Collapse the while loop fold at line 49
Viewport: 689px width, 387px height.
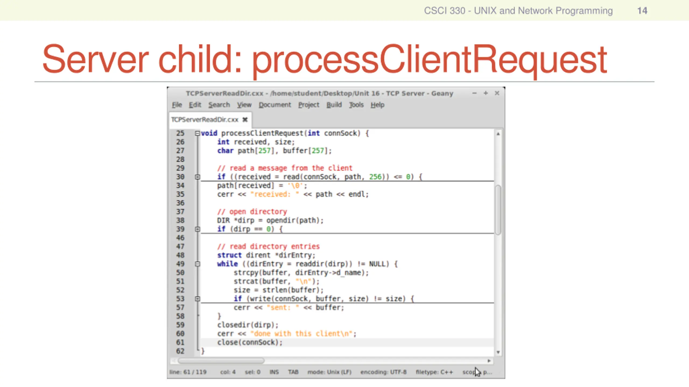198,264
